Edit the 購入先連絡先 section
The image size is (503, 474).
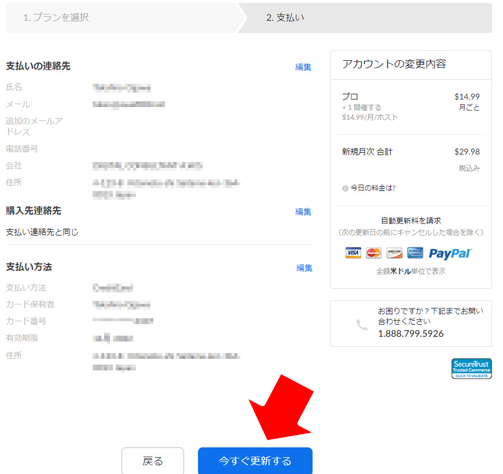[x=303, y=212]
